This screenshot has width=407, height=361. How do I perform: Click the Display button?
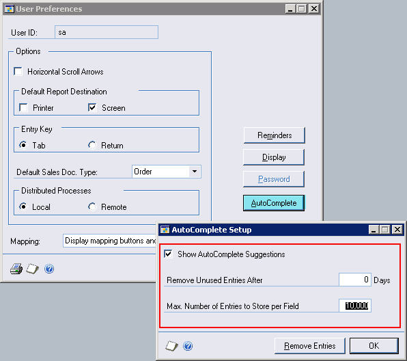click(274, 157)
